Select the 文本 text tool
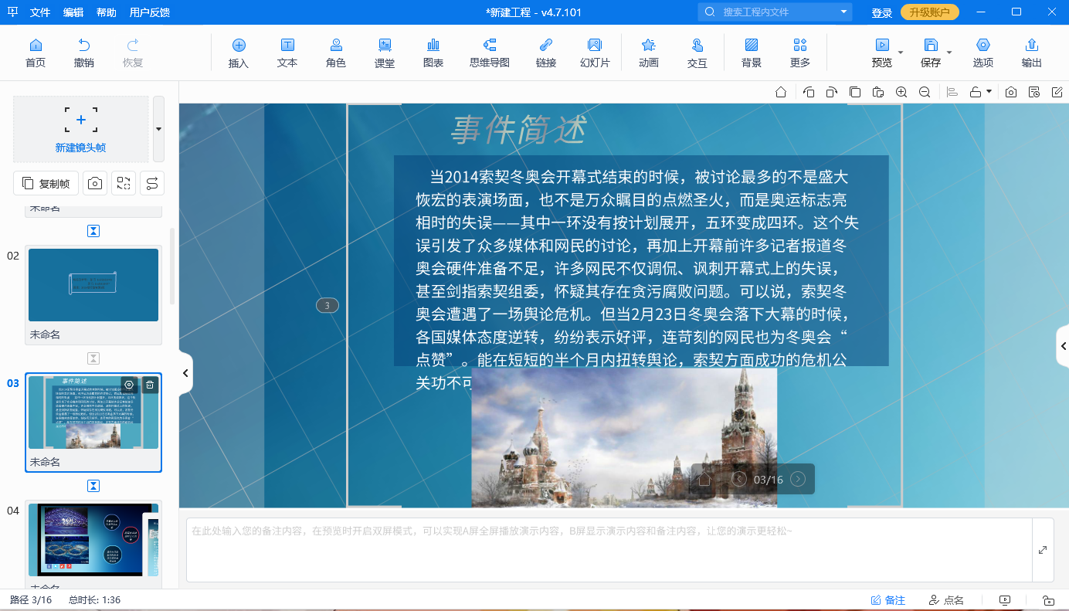The image size is (1069, 611). pos(287,53)
